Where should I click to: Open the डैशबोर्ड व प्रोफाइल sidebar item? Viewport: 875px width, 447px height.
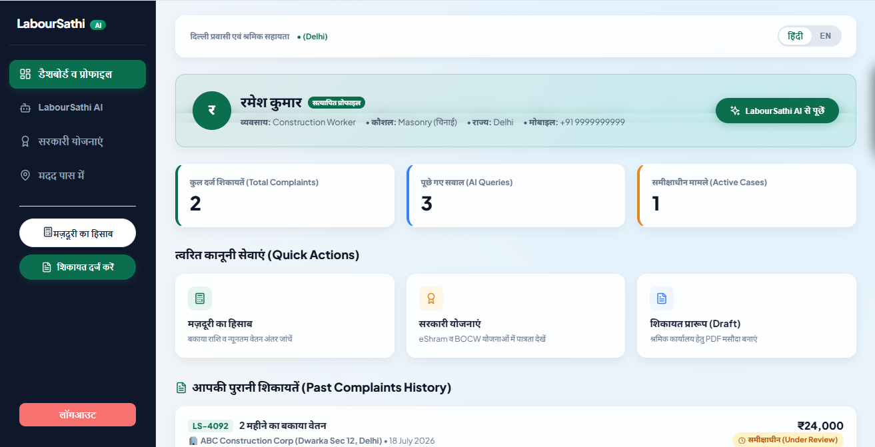77,74
